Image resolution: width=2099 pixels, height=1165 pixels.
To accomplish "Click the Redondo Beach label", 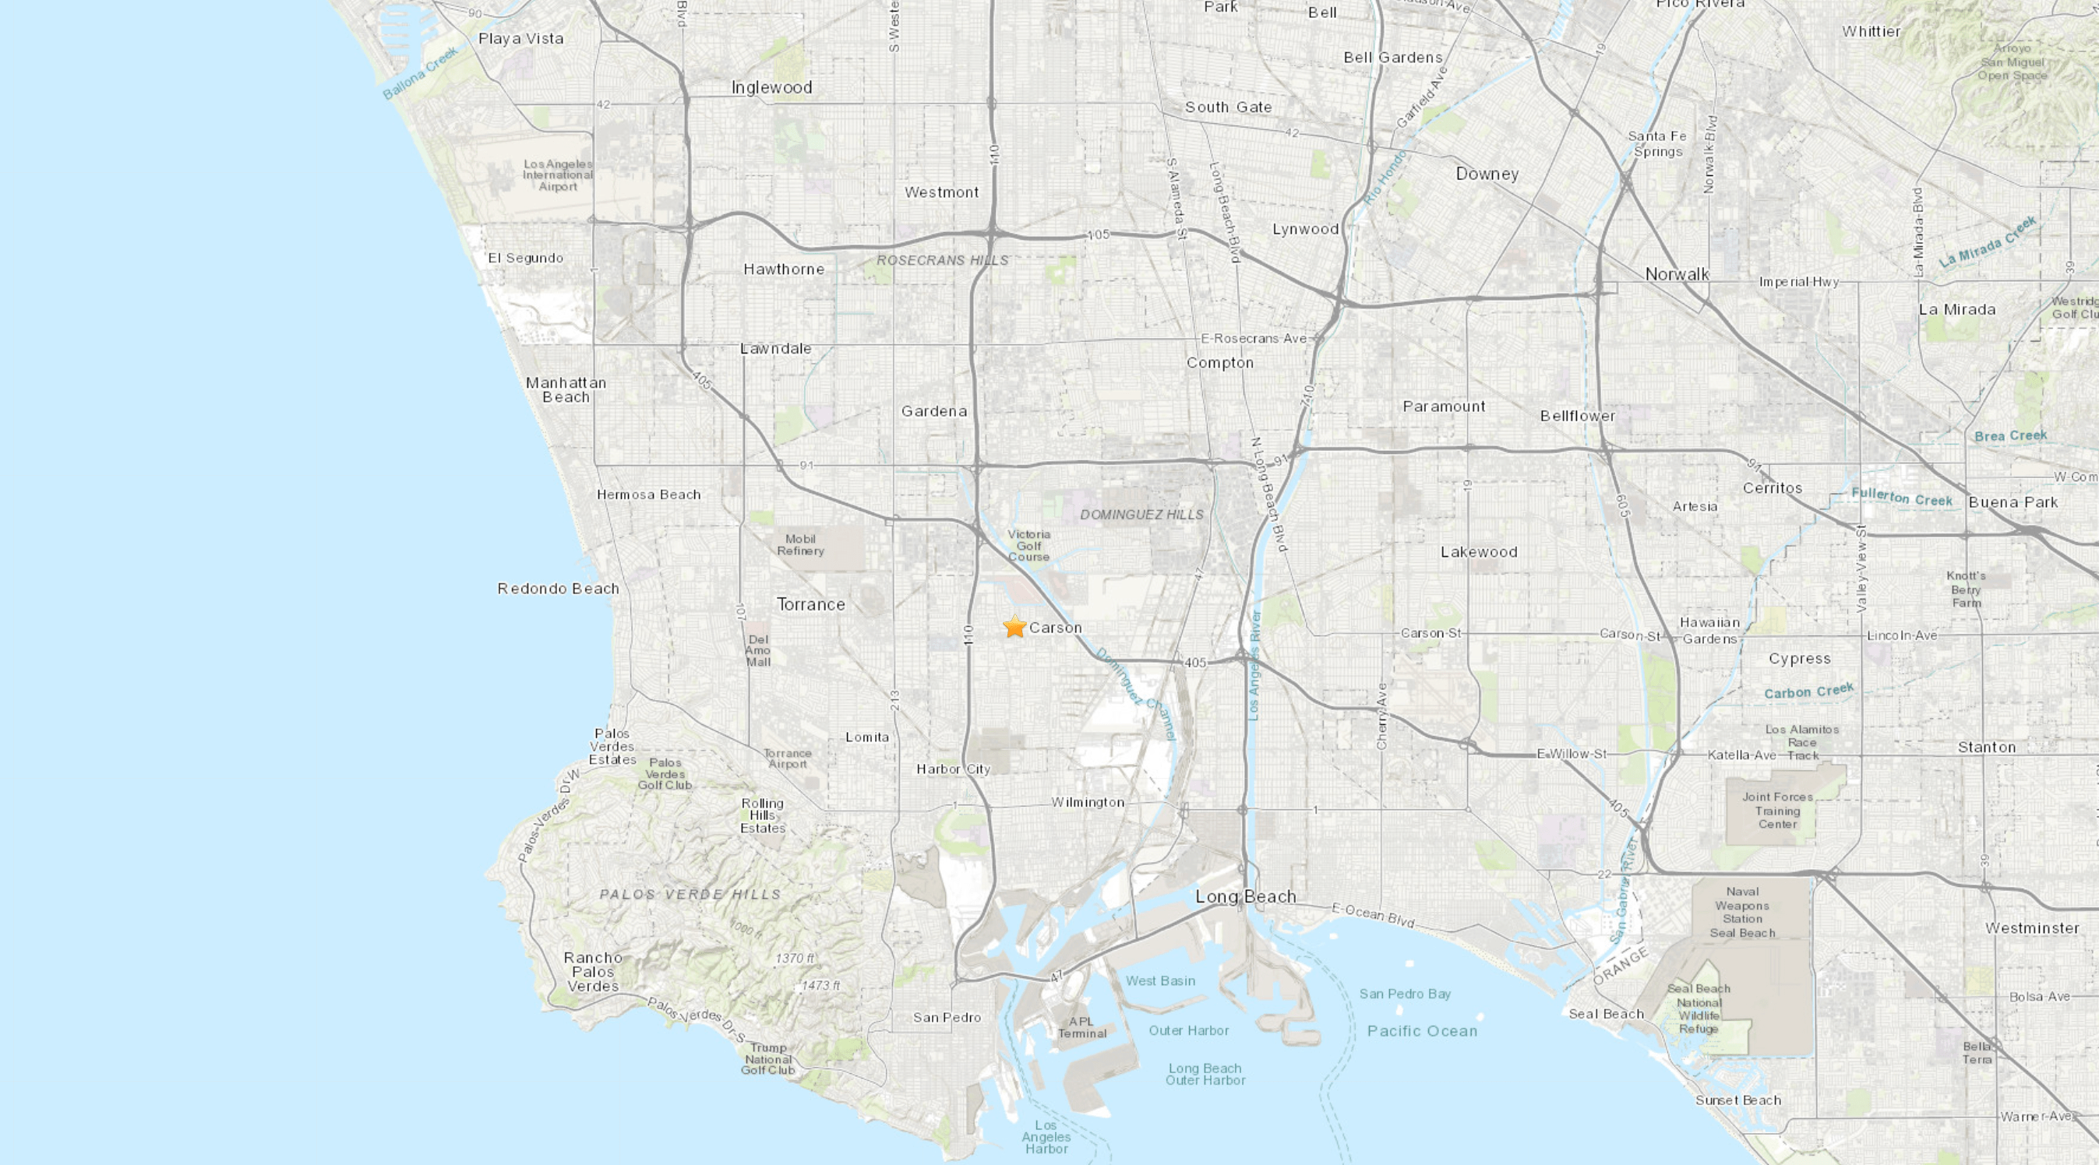I will point(558,589).
